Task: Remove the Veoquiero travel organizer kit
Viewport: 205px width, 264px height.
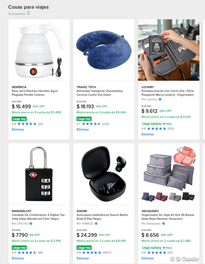Action: (147, 258)
